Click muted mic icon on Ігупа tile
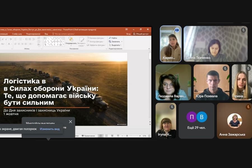This screenshot has height=168, width=252. coord(172,107)
